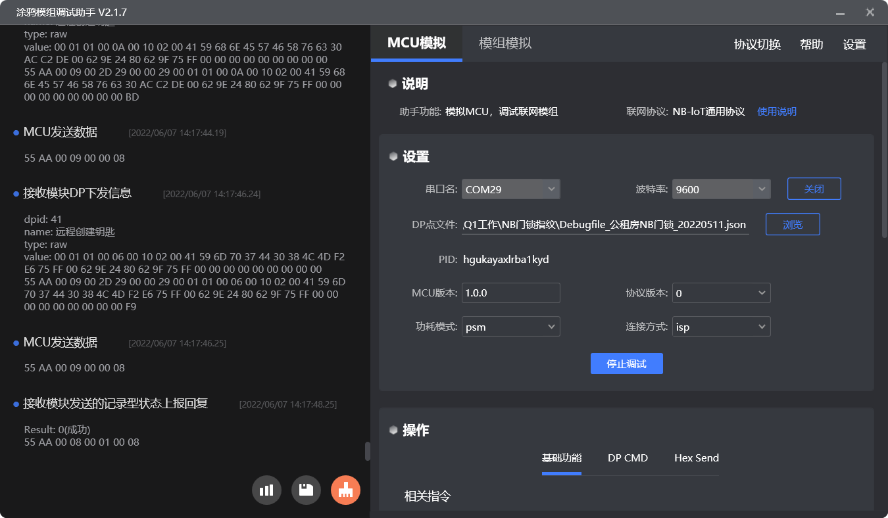The image size is (888, 518).
Task: Click the 停止调试 button
Action: click(627, 364)
